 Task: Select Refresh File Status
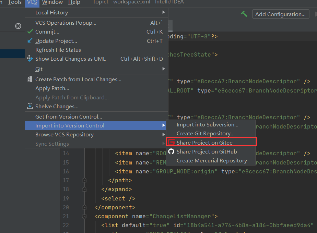click(x=96, y=50)
